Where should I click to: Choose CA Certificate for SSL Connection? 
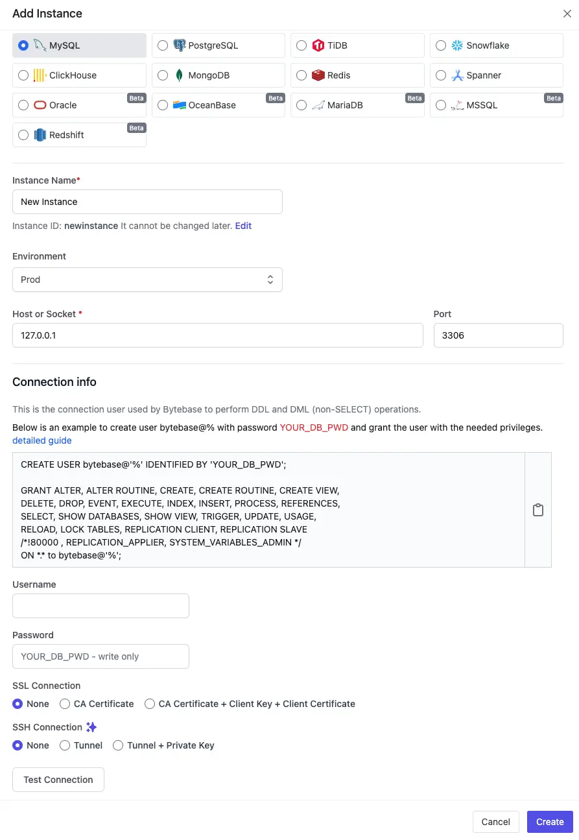(x=65, y=704)
